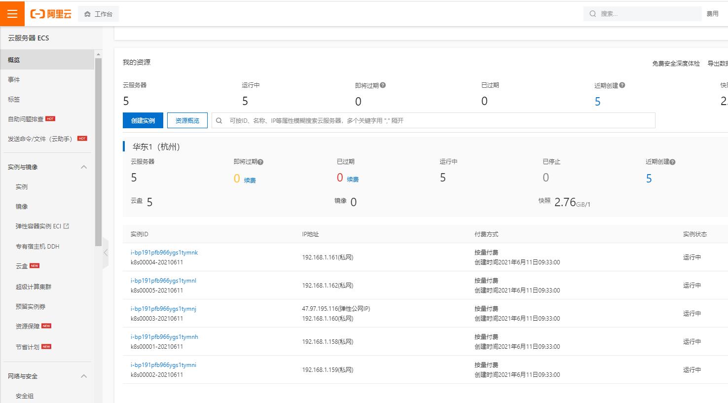Open 专有宿主机 DDH

coord(37,246)
